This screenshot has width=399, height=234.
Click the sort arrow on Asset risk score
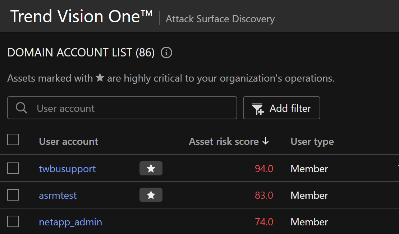[x=266, y=142]
